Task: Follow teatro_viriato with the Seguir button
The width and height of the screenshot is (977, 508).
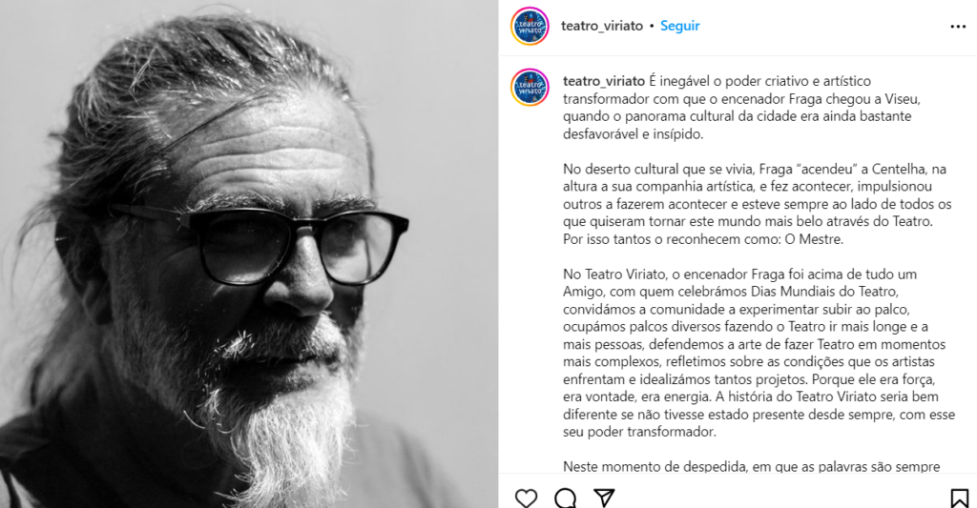Action: (x=679, y=26)
